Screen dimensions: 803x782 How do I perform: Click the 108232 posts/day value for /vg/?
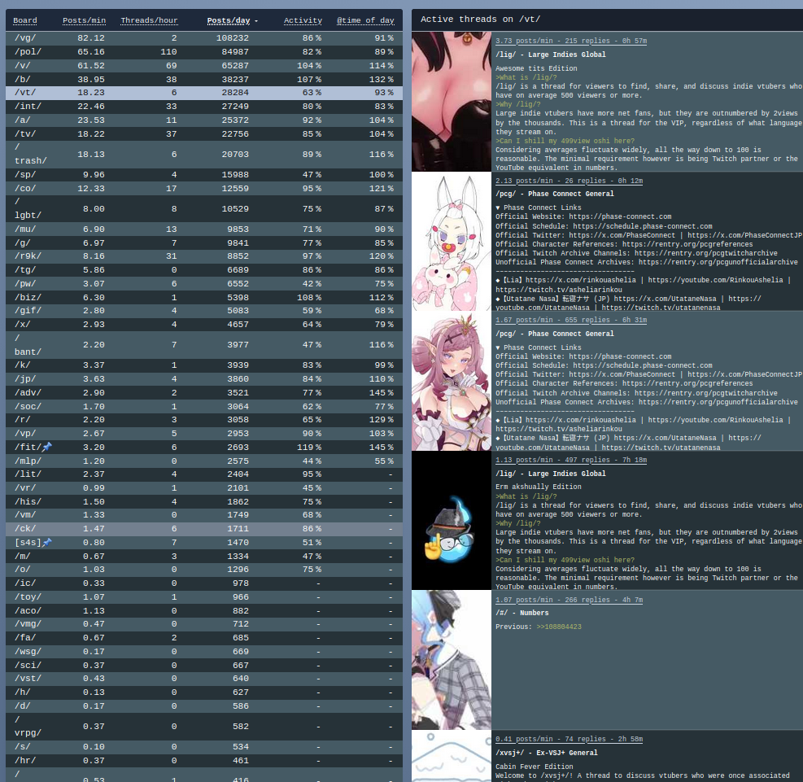coord(232,38)
